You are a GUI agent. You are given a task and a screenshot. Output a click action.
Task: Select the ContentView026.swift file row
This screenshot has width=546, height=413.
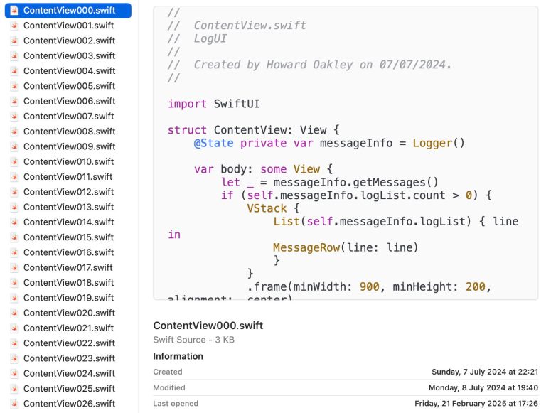[x=68, y=404]
